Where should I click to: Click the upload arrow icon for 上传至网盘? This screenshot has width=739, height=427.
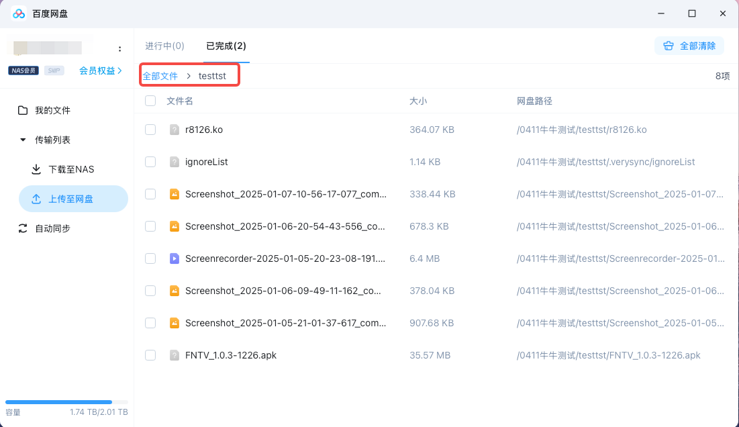pos(36,199)
